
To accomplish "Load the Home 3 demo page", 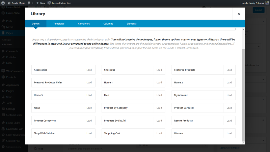I will pyautogui.click(x=89, y=95).
